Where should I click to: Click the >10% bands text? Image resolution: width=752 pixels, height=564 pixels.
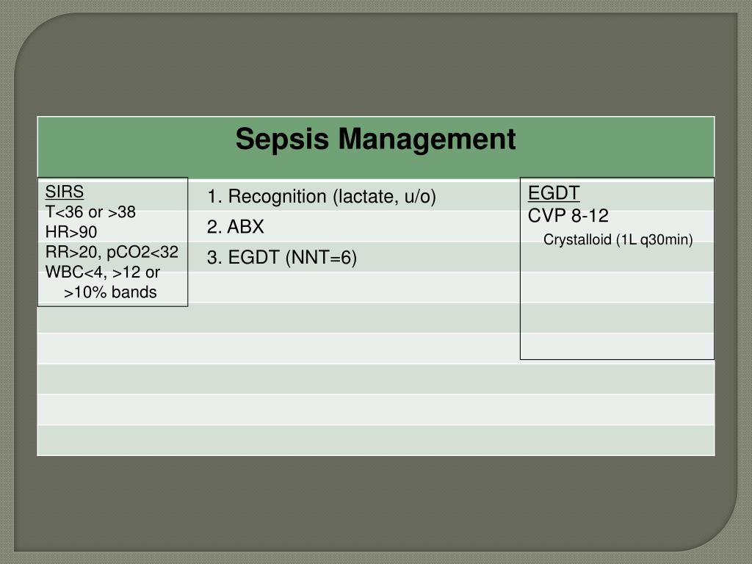pos(110,292)
